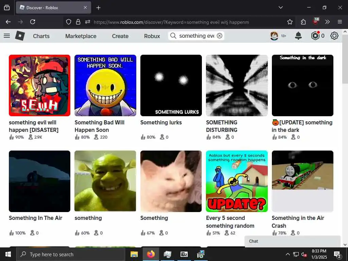Screen dimensions: 348x261
Task: Open site permissions icon in address bar
Action: point(88,22)
